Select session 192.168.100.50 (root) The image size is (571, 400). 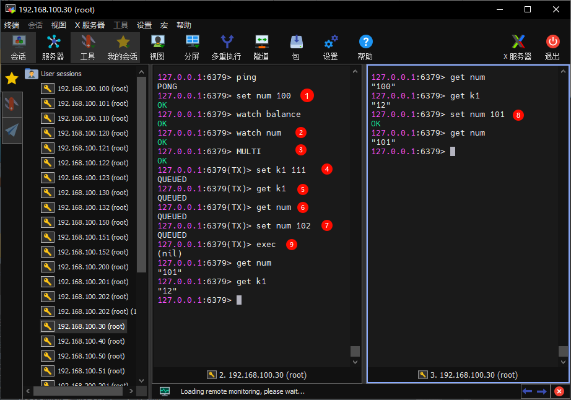(83, 356)
